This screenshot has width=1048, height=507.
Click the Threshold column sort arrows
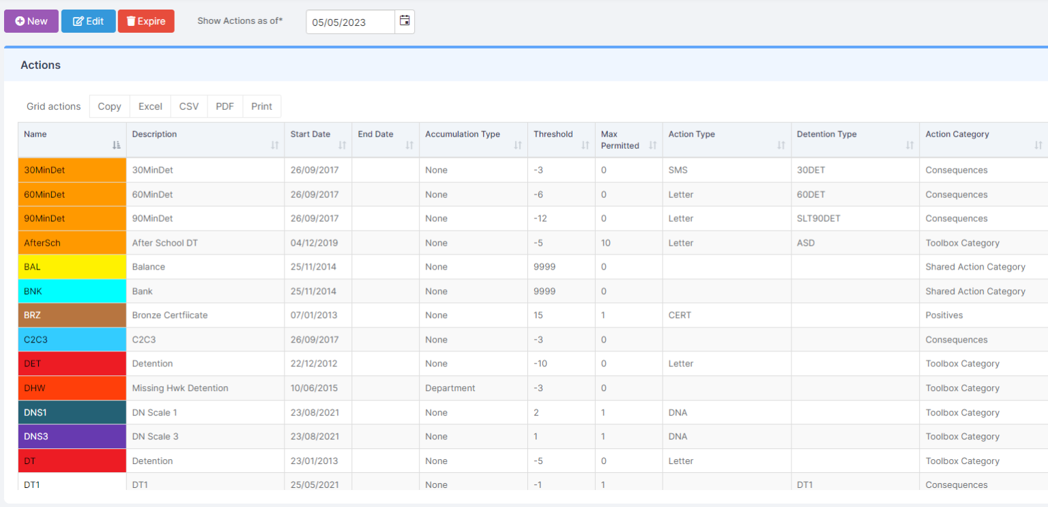click(x=585, y=145)
